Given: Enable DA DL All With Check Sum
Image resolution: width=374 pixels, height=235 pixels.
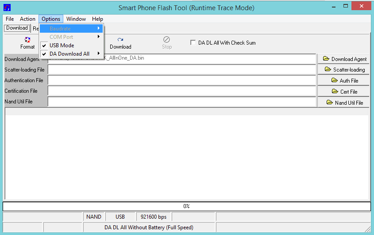Looking at the screenshot, I should click(193, 42).
